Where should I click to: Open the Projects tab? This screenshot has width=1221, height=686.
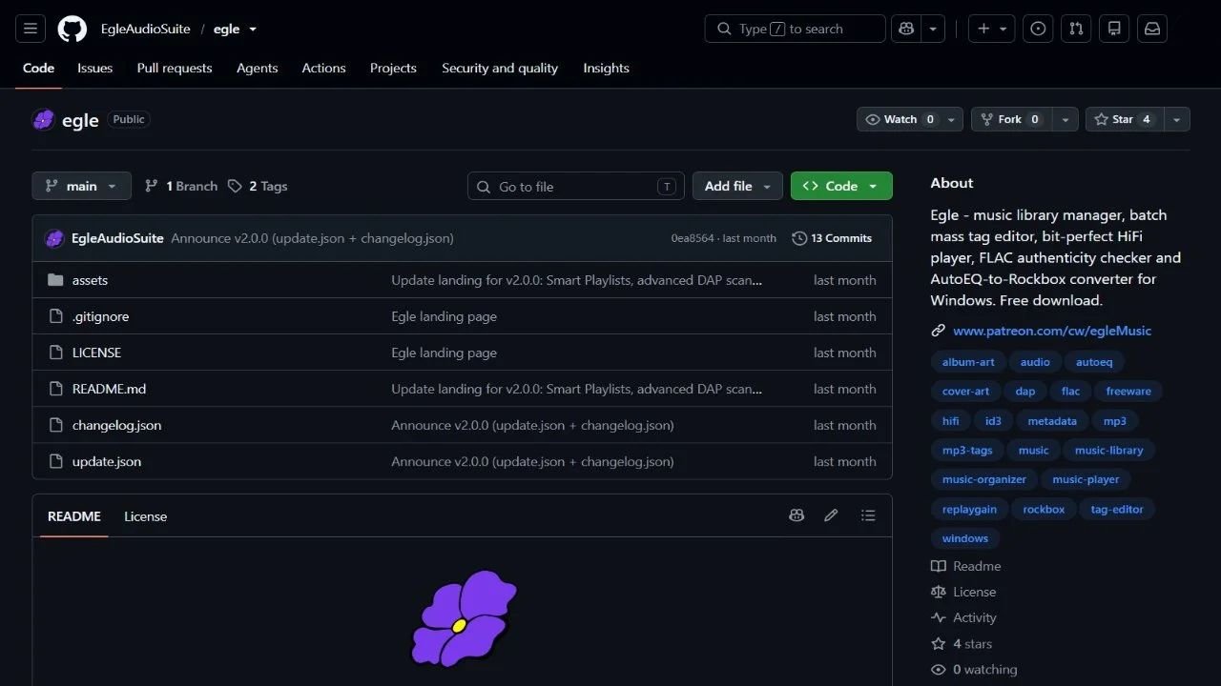click(393, 68)
